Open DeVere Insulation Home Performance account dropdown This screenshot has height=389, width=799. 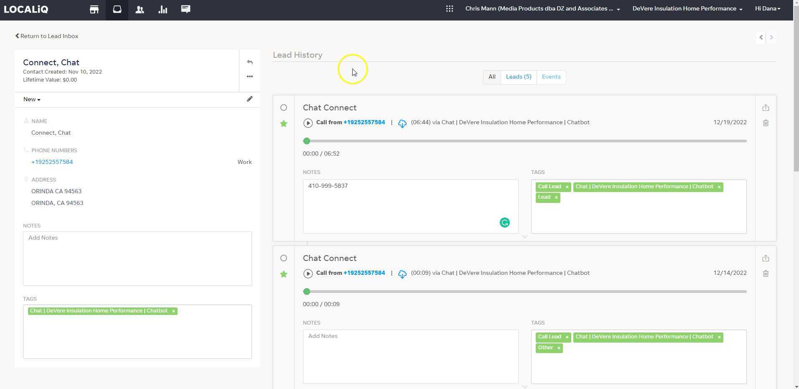pos(687,9)
